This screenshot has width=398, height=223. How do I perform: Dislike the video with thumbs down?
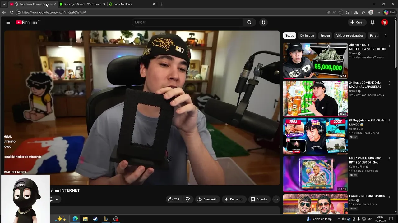pyautogui.click(x=187, y=199)
